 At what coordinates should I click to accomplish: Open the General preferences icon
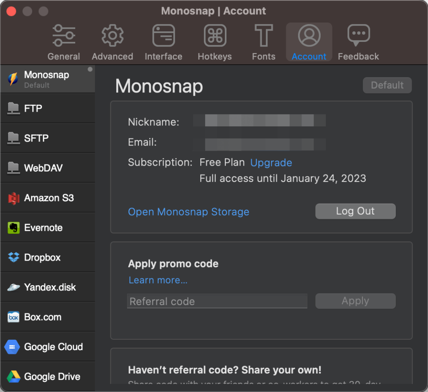click(x=64, y=36)
